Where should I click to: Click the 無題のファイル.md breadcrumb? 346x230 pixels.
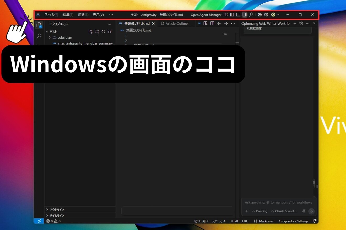(x=136, y=30)
